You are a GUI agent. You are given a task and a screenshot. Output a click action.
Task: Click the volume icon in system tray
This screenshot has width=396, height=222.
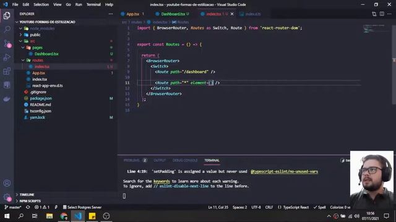(356, 216)
